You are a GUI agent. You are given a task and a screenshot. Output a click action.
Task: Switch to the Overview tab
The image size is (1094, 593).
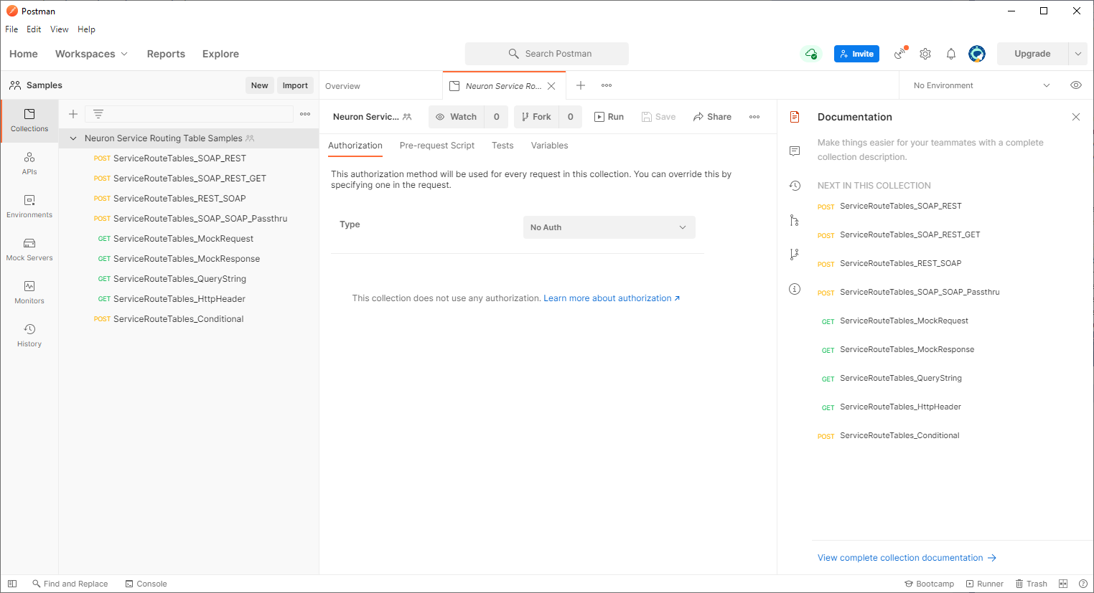(342, 86)
